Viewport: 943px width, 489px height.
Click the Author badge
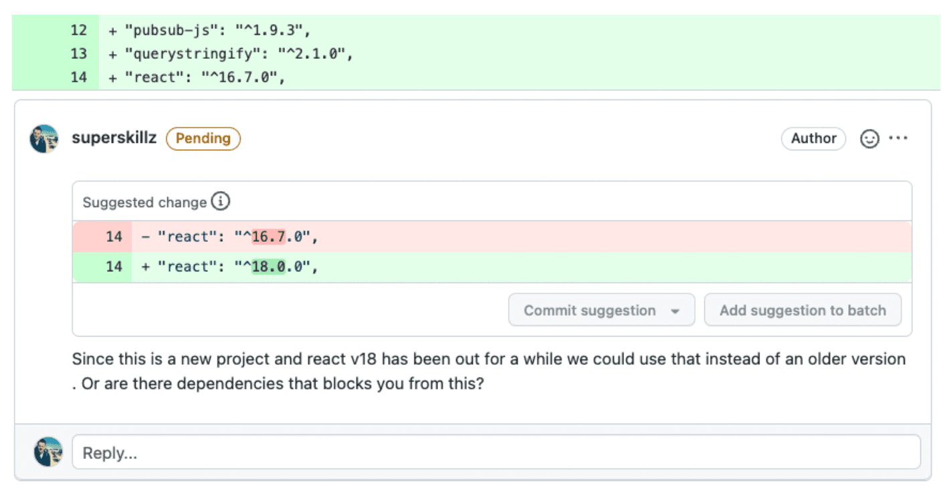pos(813,138)
